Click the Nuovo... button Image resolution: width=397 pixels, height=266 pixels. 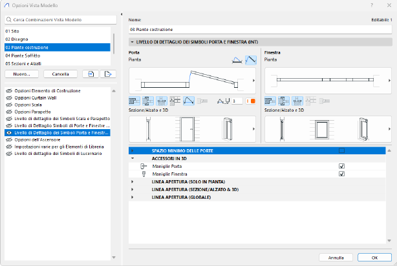point(21,74)
